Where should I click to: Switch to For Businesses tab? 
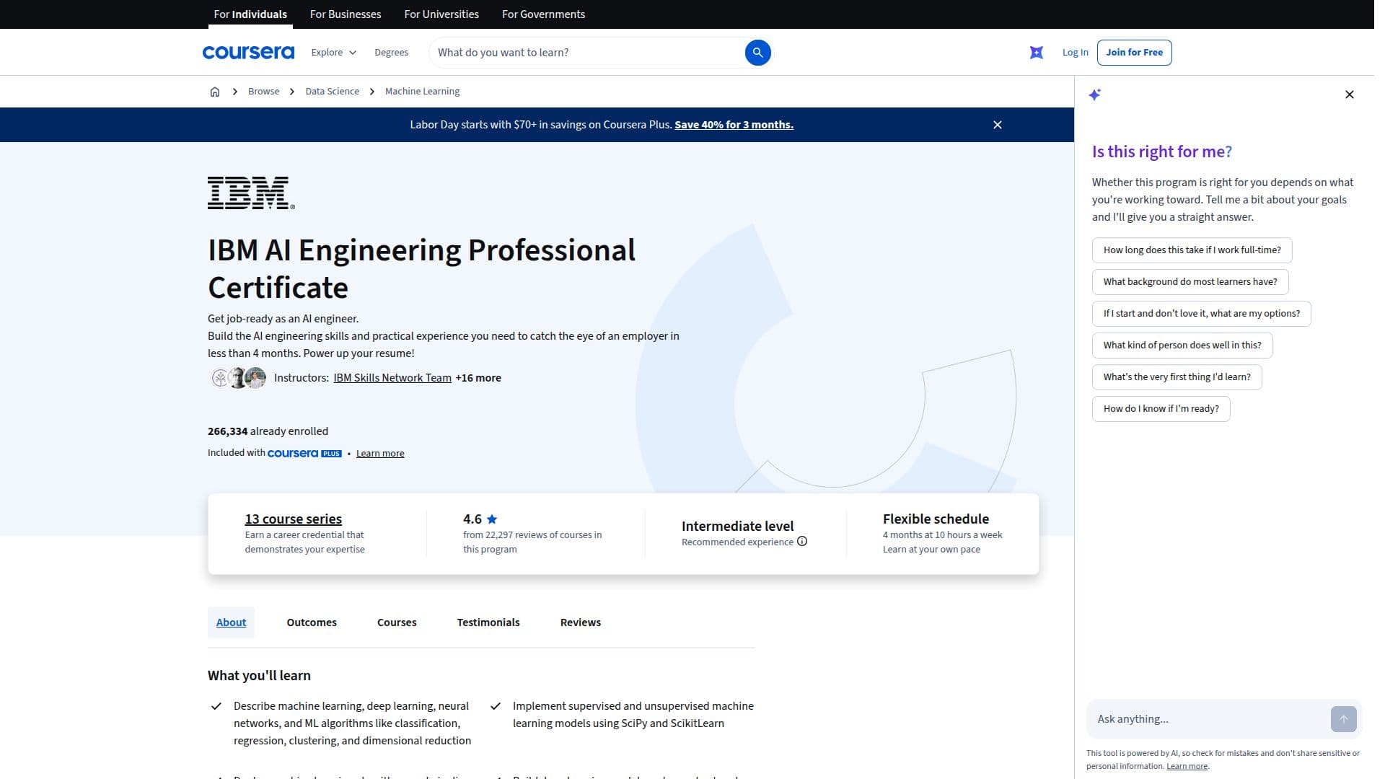[x=346, y=14]
